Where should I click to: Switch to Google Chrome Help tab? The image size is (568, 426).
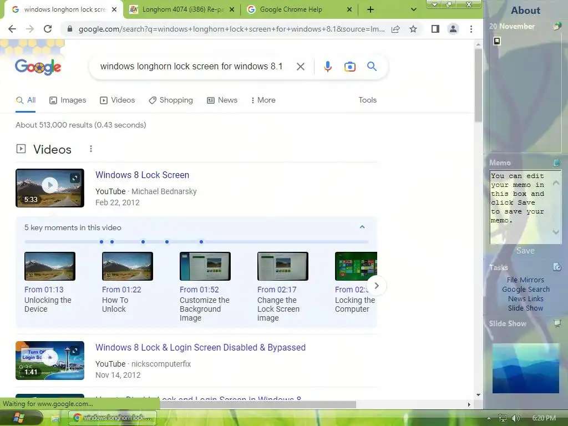[291, 9]
